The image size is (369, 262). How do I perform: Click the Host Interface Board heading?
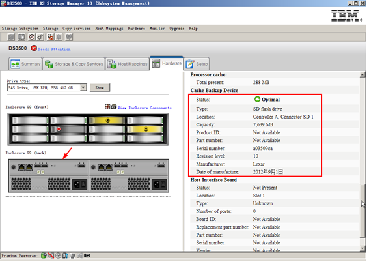213,180
